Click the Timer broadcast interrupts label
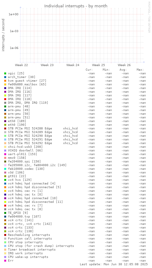This screenshot has width=152, height=268. coord(32,250)
